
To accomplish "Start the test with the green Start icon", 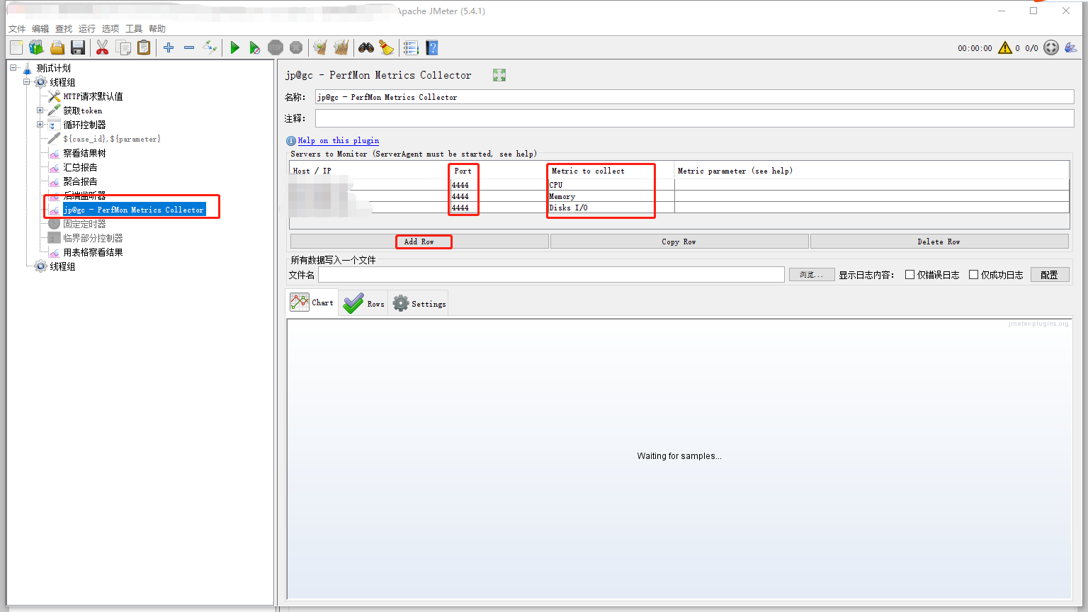I will click(x=234, y=47).
